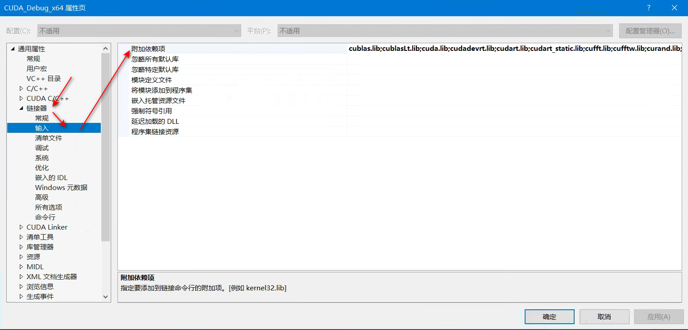The image size is (688, 330).
Task: Click the 应用(A) button
Action: point(658,316)
